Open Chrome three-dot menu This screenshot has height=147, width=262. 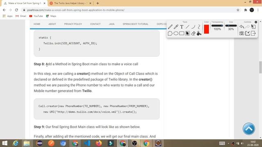(x=258, y=10)
